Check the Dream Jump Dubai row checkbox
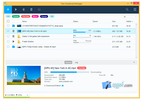The height and width of the screenshot is (100, 142). [x=8, y=47]
